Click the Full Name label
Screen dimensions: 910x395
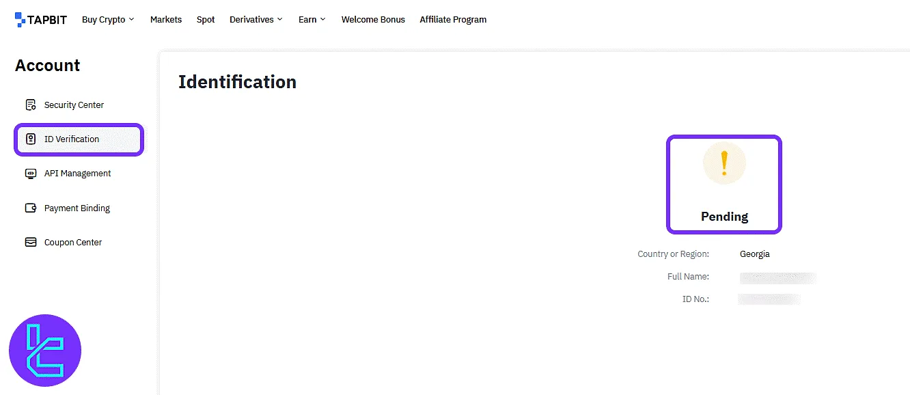click(x=688, y=277)
